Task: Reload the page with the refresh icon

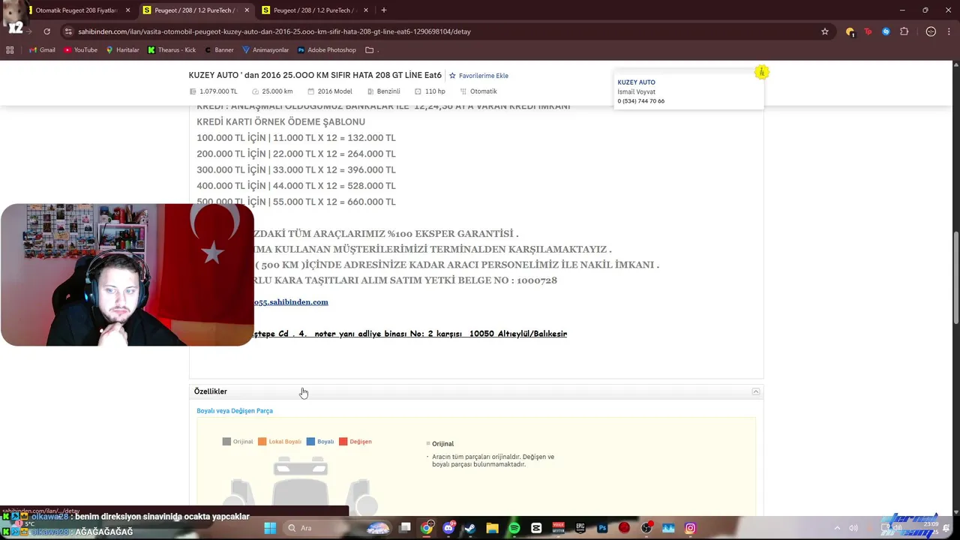Action: [46, 31]
